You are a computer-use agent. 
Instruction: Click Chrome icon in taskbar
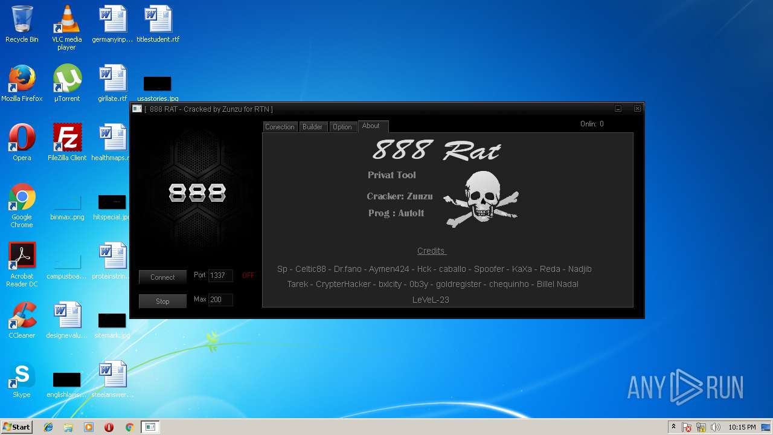129,427
